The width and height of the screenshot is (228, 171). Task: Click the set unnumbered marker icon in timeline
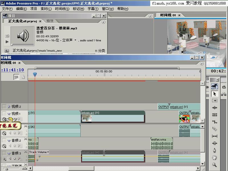23,77
